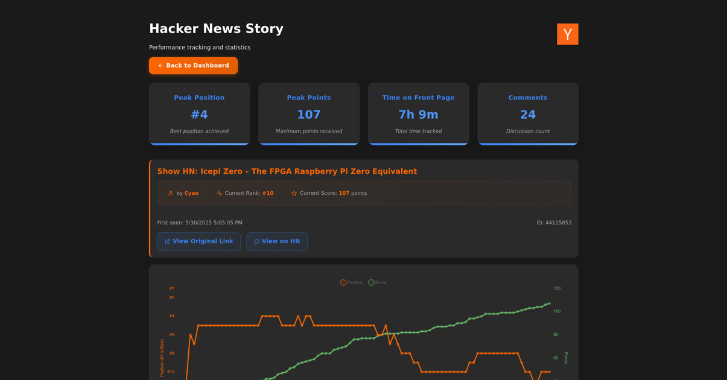Click the 7h 9m time value
Viewport: 727px width, 380px height.
point(418,115)
